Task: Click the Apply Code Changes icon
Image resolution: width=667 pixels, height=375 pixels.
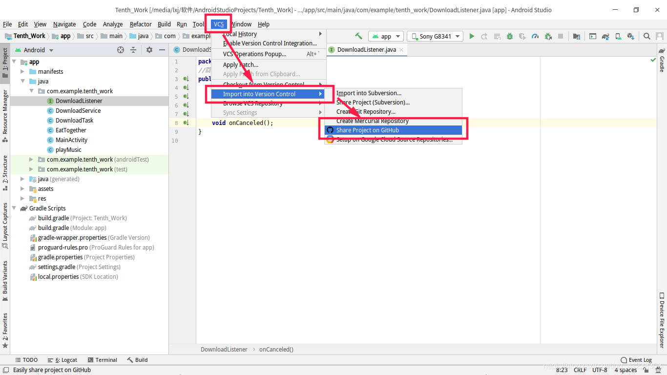Action: tap(497, 36)
